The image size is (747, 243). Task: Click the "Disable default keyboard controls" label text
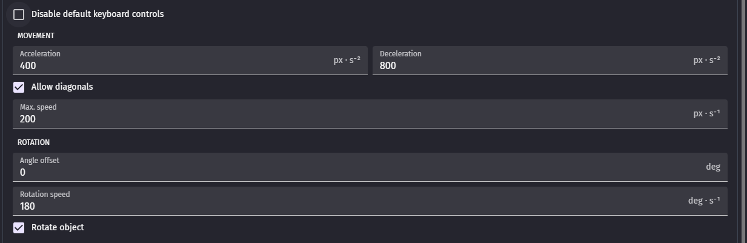click(98, 14)
